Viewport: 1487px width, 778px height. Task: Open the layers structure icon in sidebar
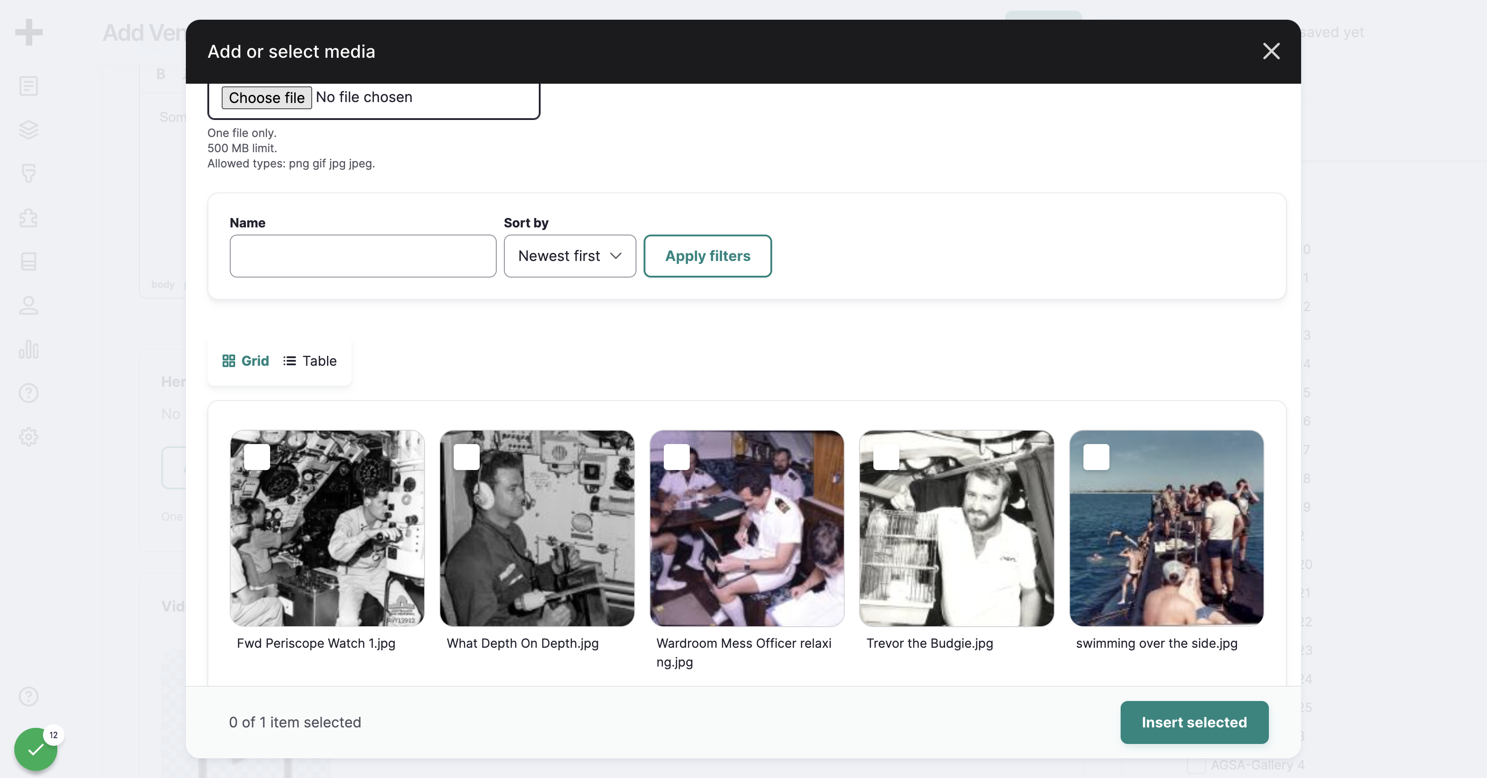coord(29,130)
